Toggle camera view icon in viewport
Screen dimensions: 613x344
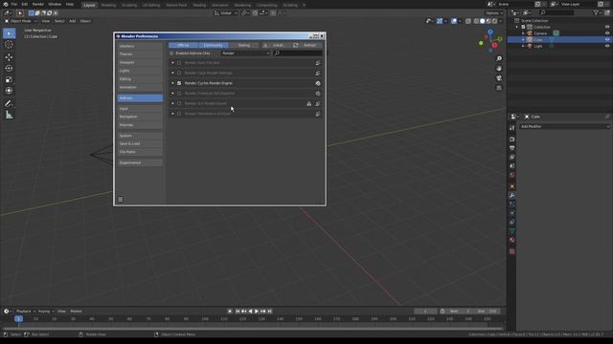pos(499,78)
